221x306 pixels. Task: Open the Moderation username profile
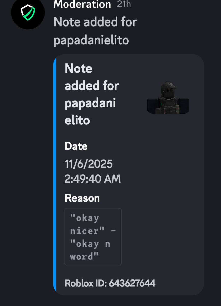(x=82, y=4)
